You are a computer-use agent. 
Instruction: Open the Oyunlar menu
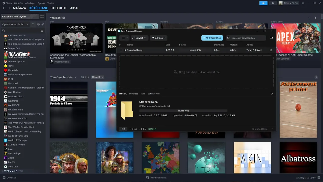pos(41,3)
